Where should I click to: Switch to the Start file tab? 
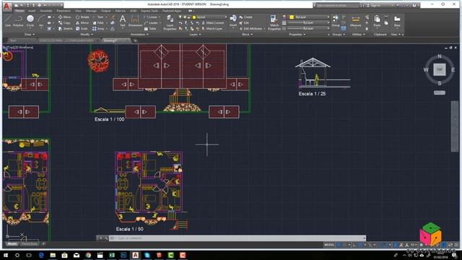click(13, 40)
